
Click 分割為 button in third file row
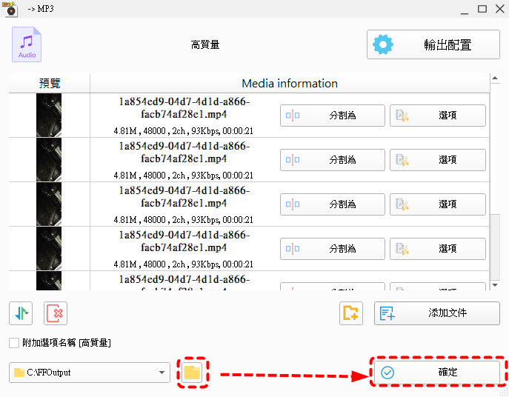tap(333, 204)
